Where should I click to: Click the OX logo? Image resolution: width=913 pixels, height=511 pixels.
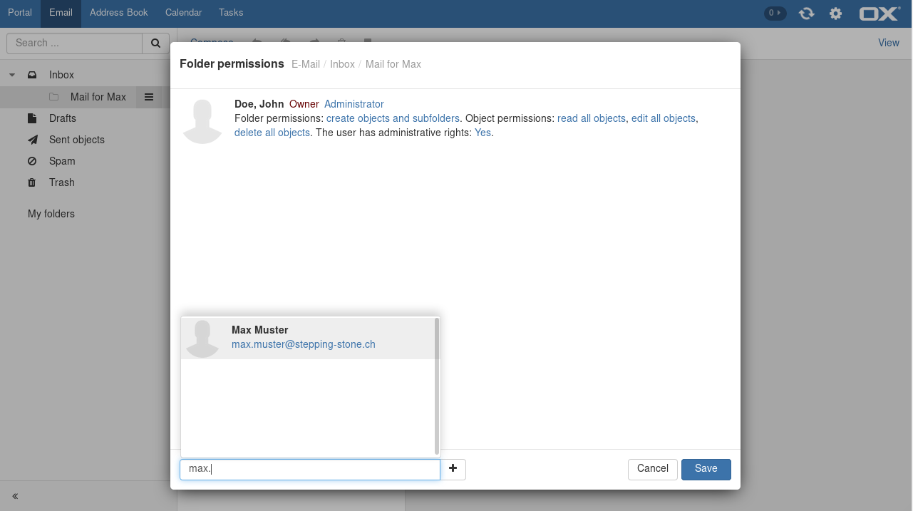coord(880,14)
